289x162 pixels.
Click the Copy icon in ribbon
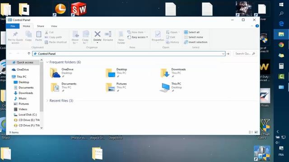tap(28, 34)
